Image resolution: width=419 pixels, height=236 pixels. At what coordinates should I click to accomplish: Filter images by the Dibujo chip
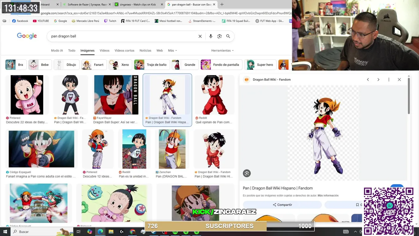[66, 65]
